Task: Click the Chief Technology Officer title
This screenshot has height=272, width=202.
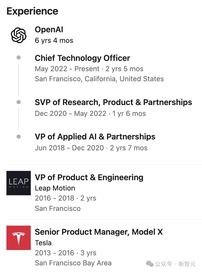Action: point(82,58)
